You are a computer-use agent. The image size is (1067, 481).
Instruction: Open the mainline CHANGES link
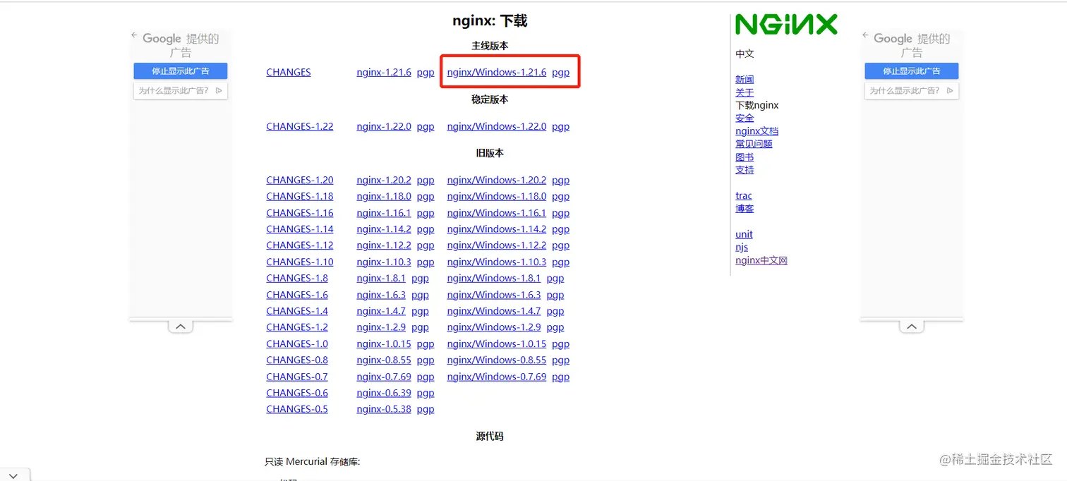289,72
